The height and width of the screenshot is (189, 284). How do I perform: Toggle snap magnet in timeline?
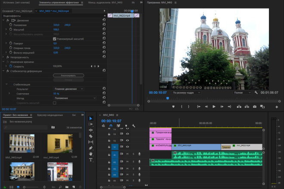coord(111,126)
